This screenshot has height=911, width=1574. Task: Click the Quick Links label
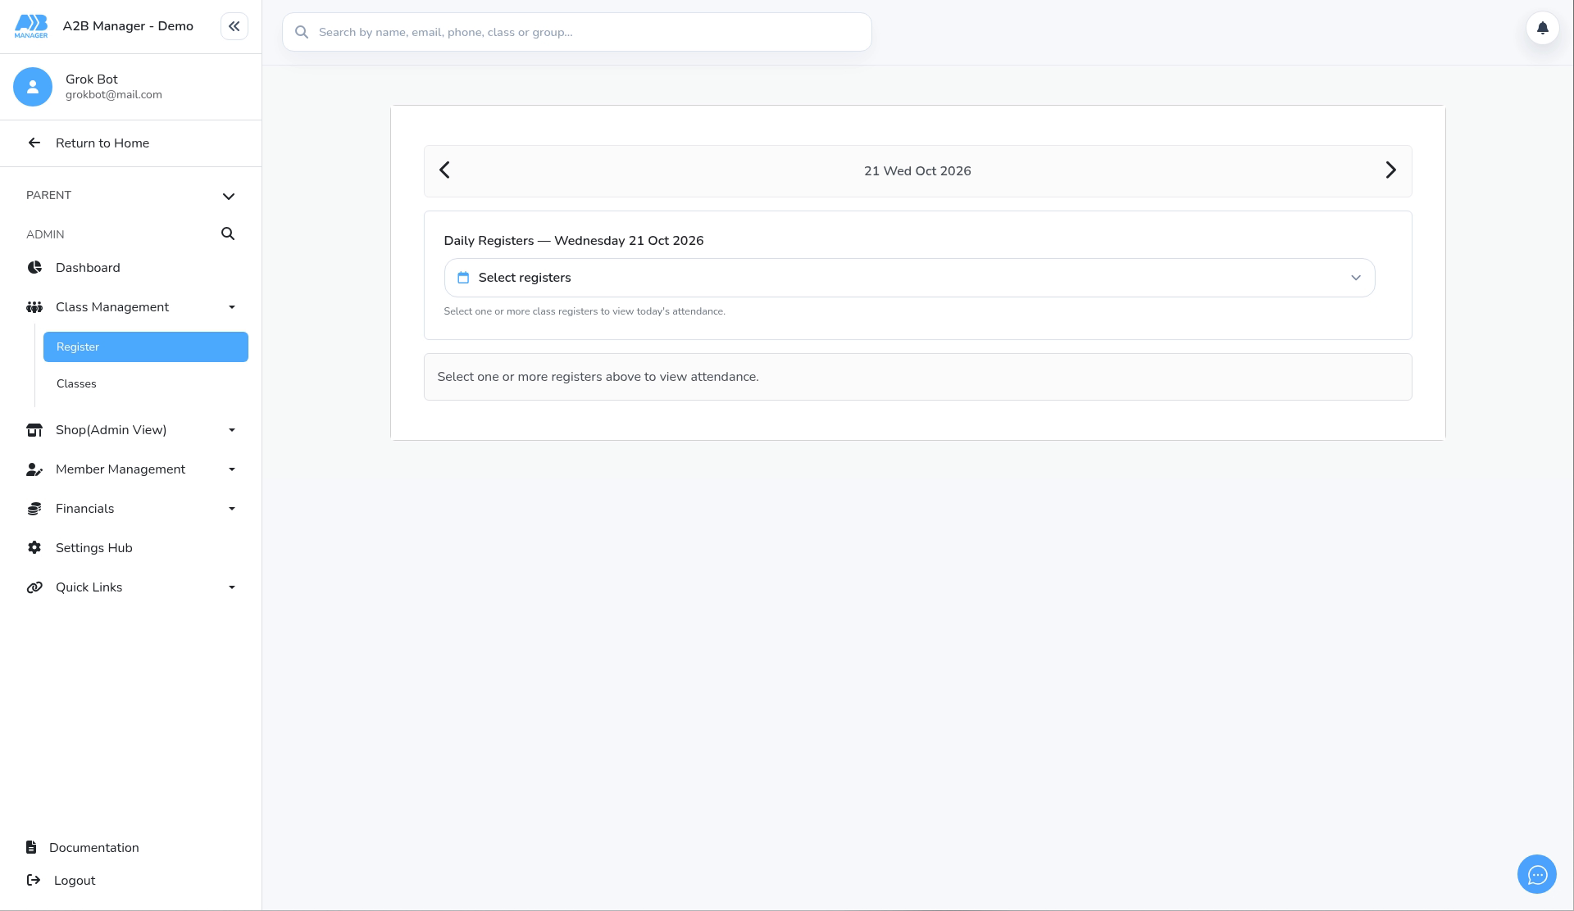click(x=89, y=587)
